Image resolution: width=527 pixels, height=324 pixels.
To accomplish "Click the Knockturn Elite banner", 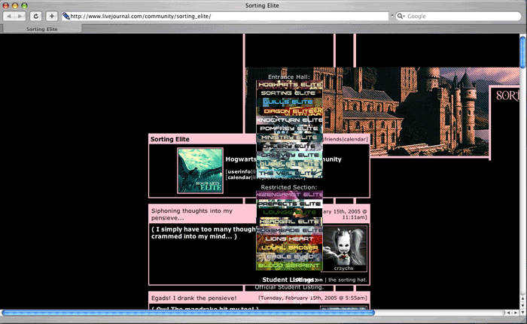I will [x=290, y=120].
